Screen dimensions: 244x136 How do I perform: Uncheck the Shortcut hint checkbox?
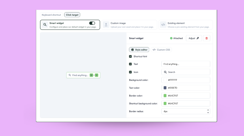coord(130,56)
